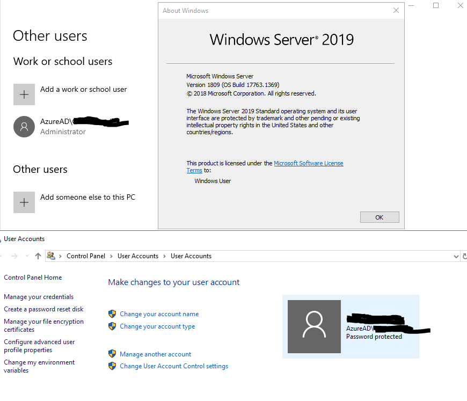Open Control Panel Home
Viewport: 467px width, 401px height.
tap(33, 278)
